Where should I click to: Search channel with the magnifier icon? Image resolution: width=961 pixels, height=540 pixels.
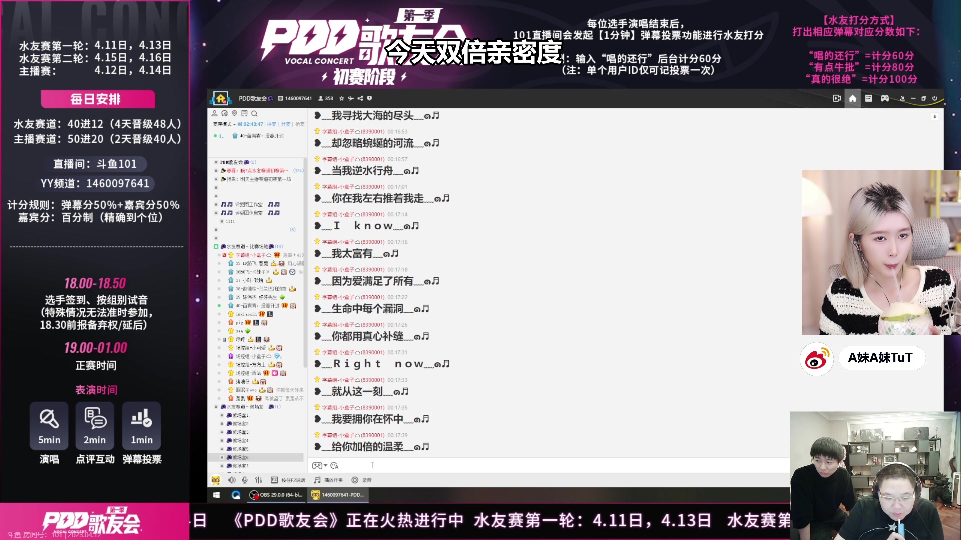tap(254, 113)
